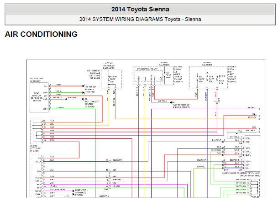The height and width of the screenshot is (198, 278).
Task: Click the "INTERIOR LIGHTS SYSTEM" label
Action: pos(91,90)
